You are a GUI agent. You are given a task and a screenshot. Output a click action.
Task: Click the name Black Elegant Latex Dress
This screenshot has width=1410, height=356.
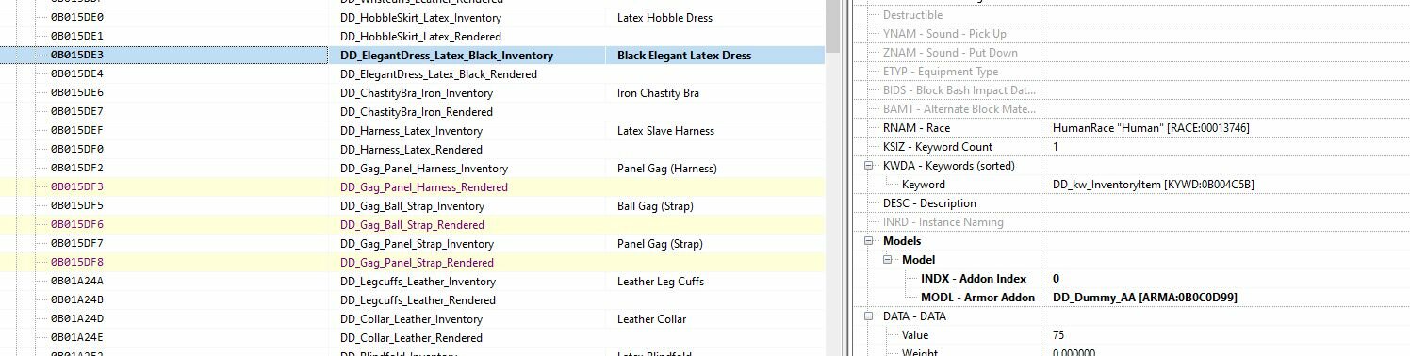point(684,56)
